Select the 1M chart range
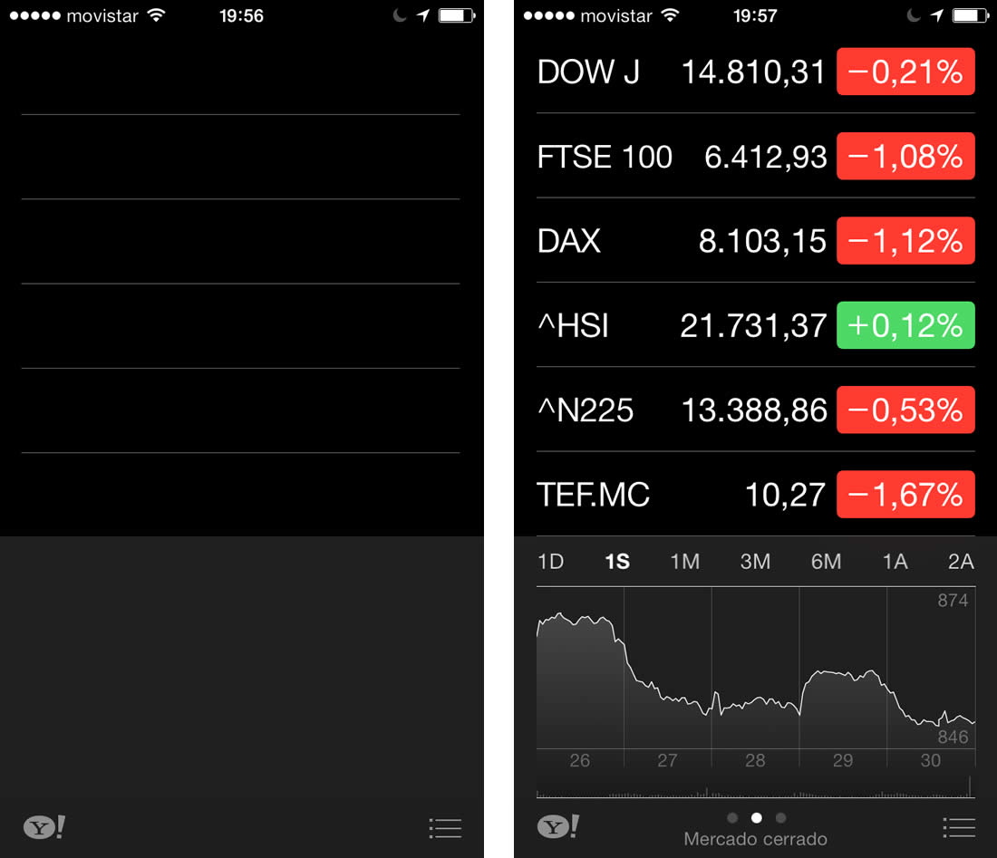This screenshot has width=997, height=858. (684, 562)
